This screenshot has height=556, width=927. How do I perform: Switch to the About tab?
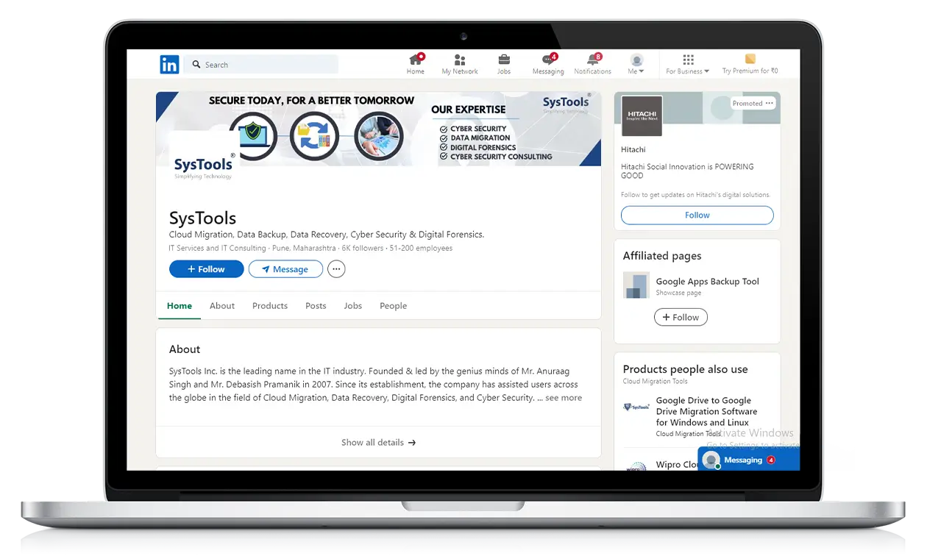tap(222, 306)
